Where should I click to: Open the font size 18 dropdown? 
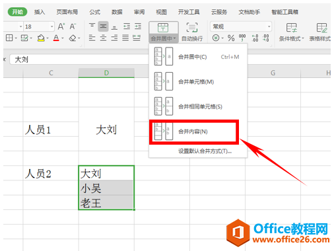(x=52, y=26)
